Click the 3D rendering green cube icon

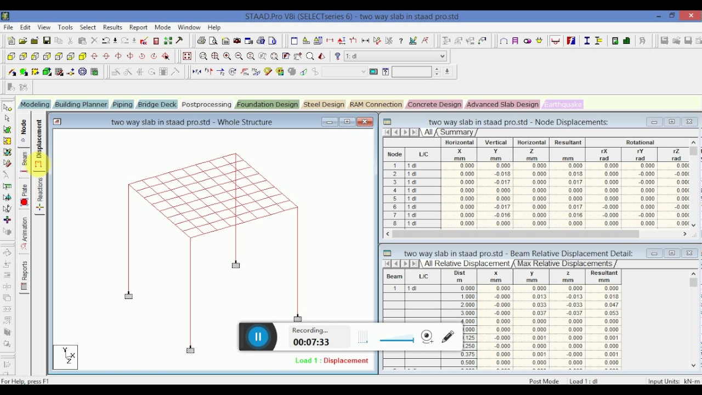(x=47, y=72)
